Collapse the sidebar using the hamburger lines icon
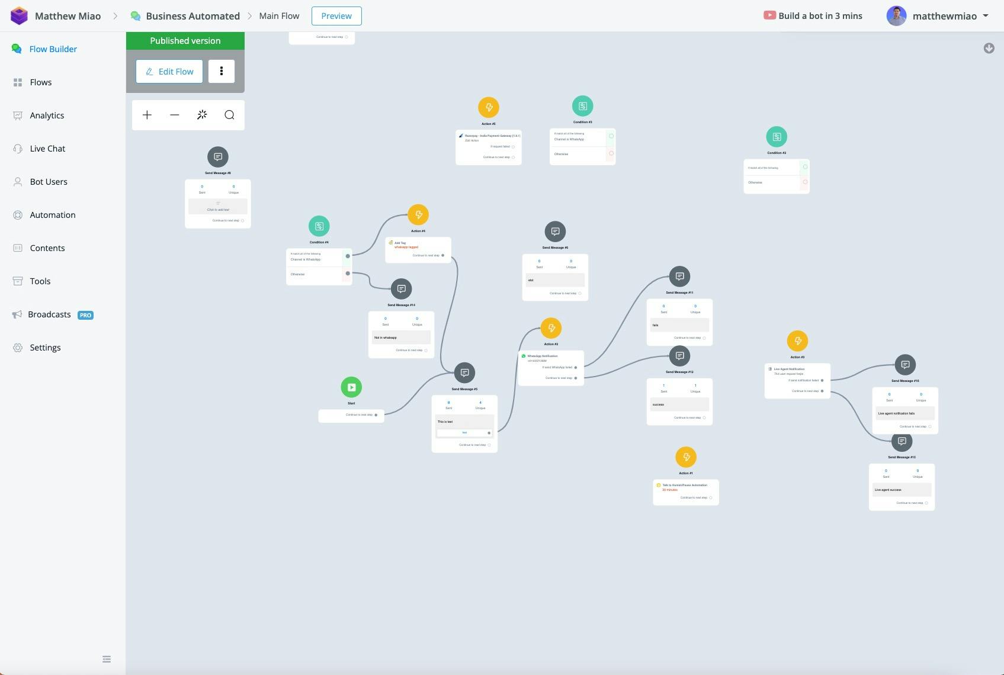 pyautogui.click(x=107, y=659)
